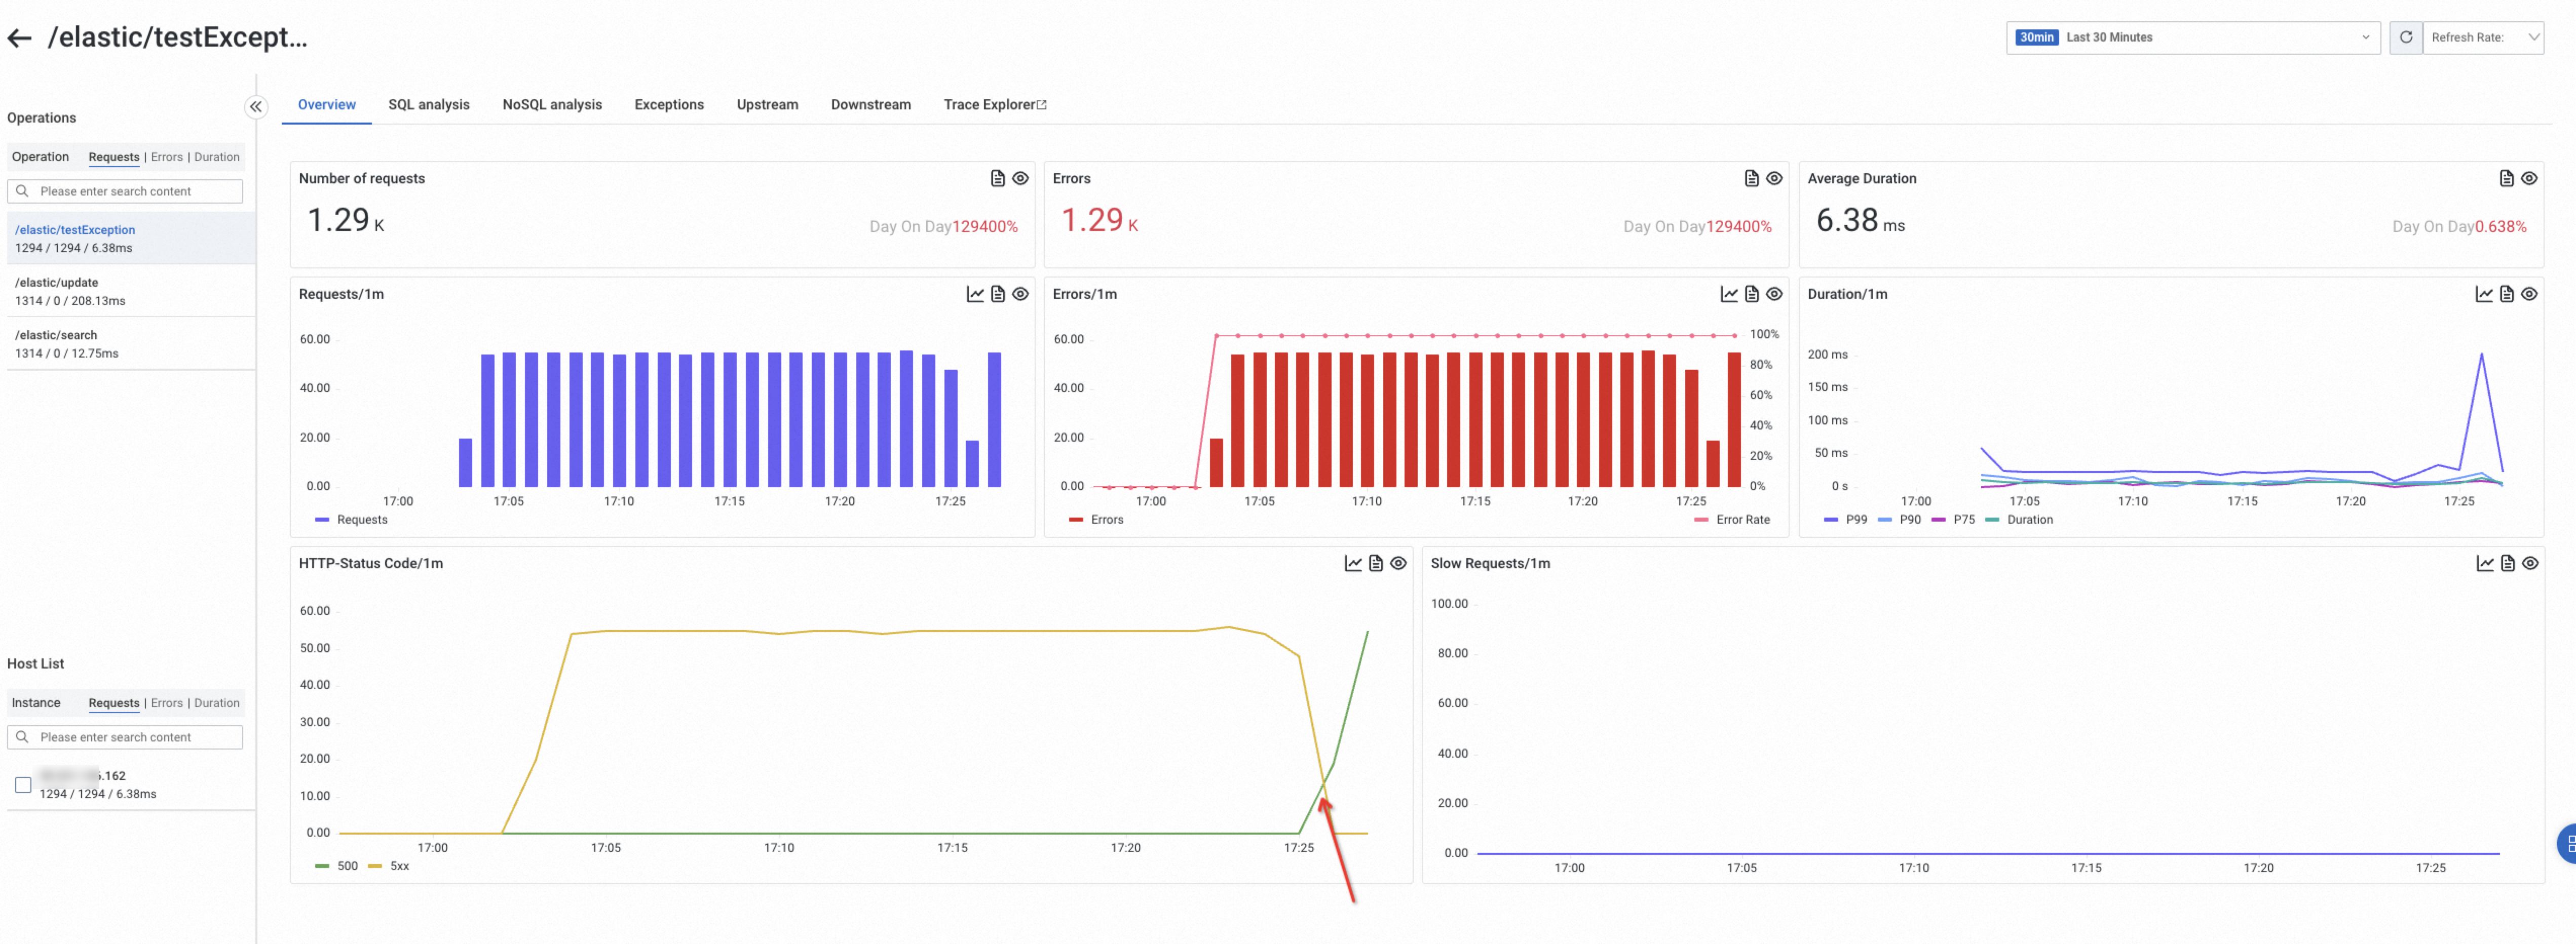This screenshot has height=944, width=2576.
Task: Toggle P75 legend in Duration chart
Action: pyautogui.click(x=1954, y=519)
